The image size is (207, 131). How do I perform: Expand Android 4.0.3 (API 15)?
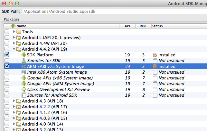pyautogui.click(x=14, y=118)
